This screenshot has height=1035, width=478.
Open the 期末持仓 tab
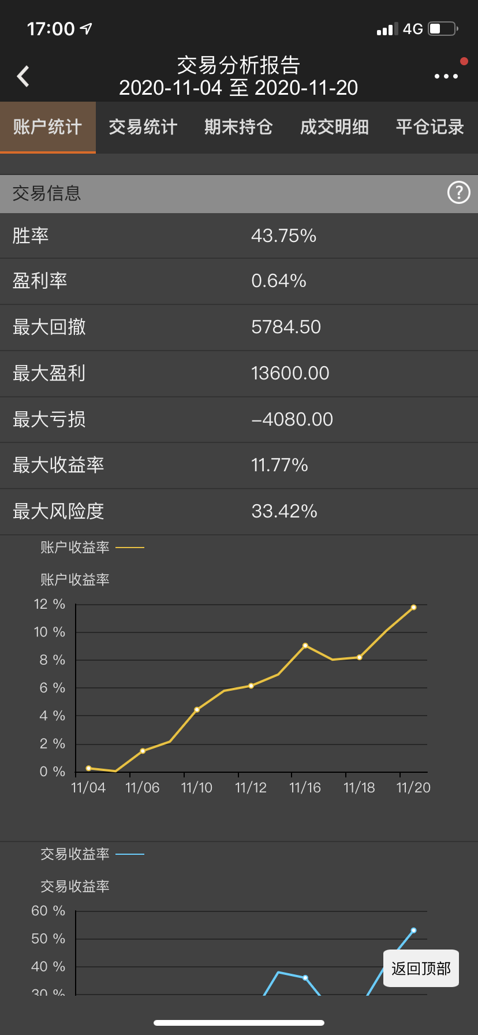[x=238, y=127]
